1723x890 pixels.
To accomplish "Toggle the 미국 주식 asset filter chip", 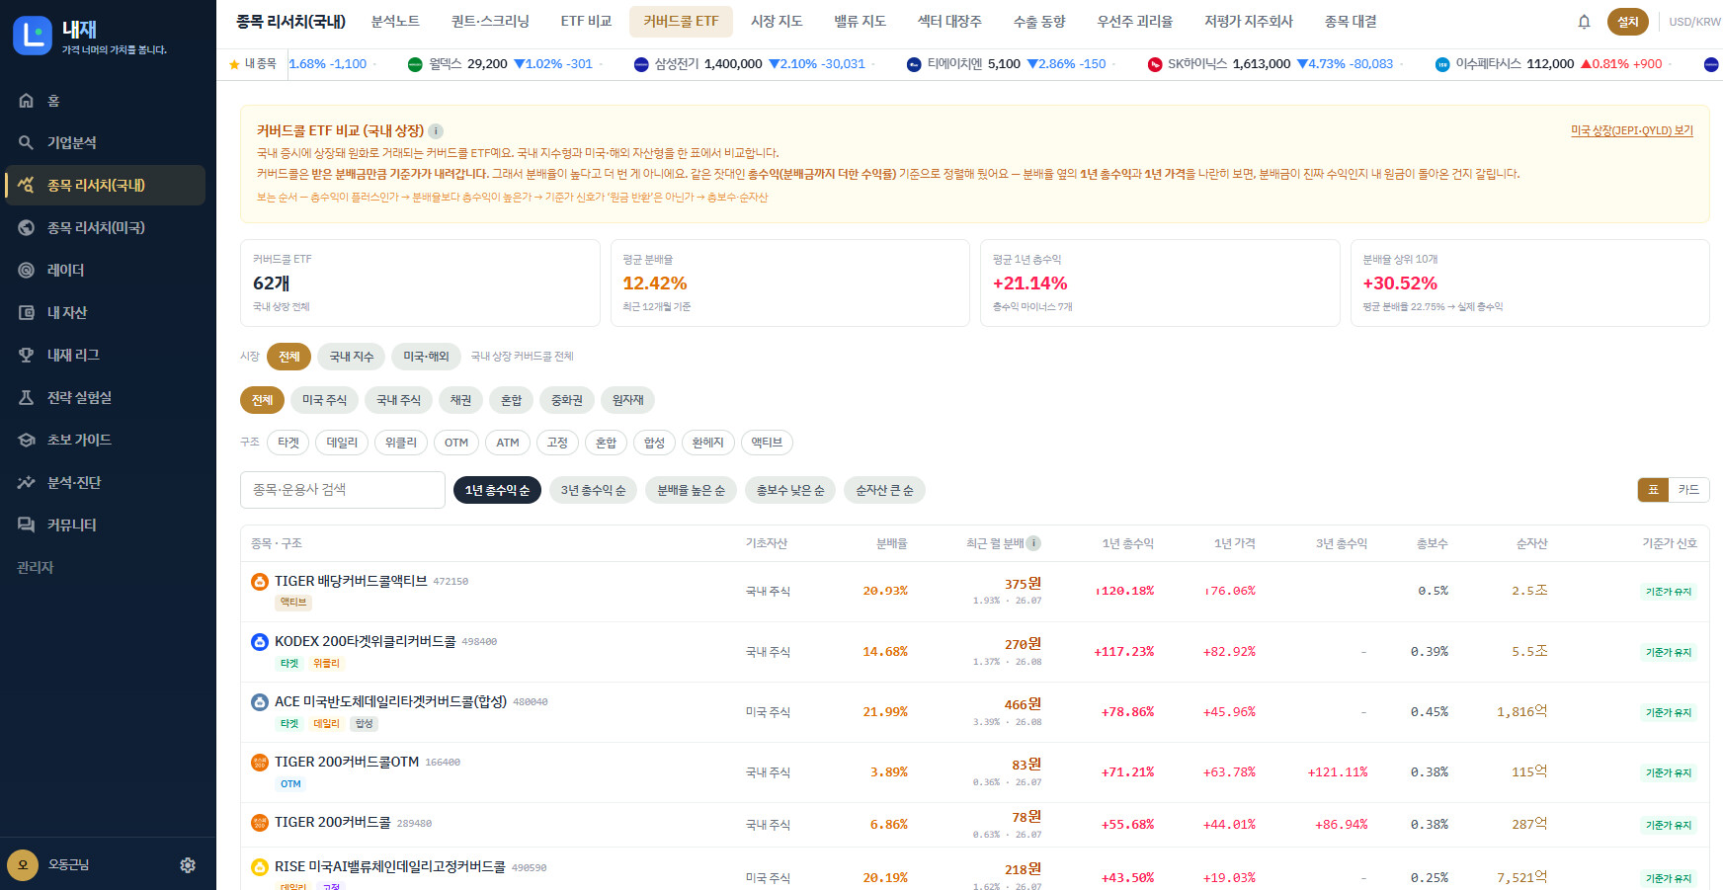I will coord(324,400).
